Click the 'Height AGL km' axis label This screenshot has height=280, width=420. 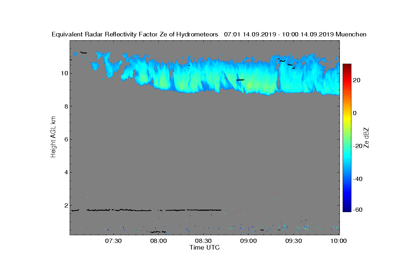[53, 137]
